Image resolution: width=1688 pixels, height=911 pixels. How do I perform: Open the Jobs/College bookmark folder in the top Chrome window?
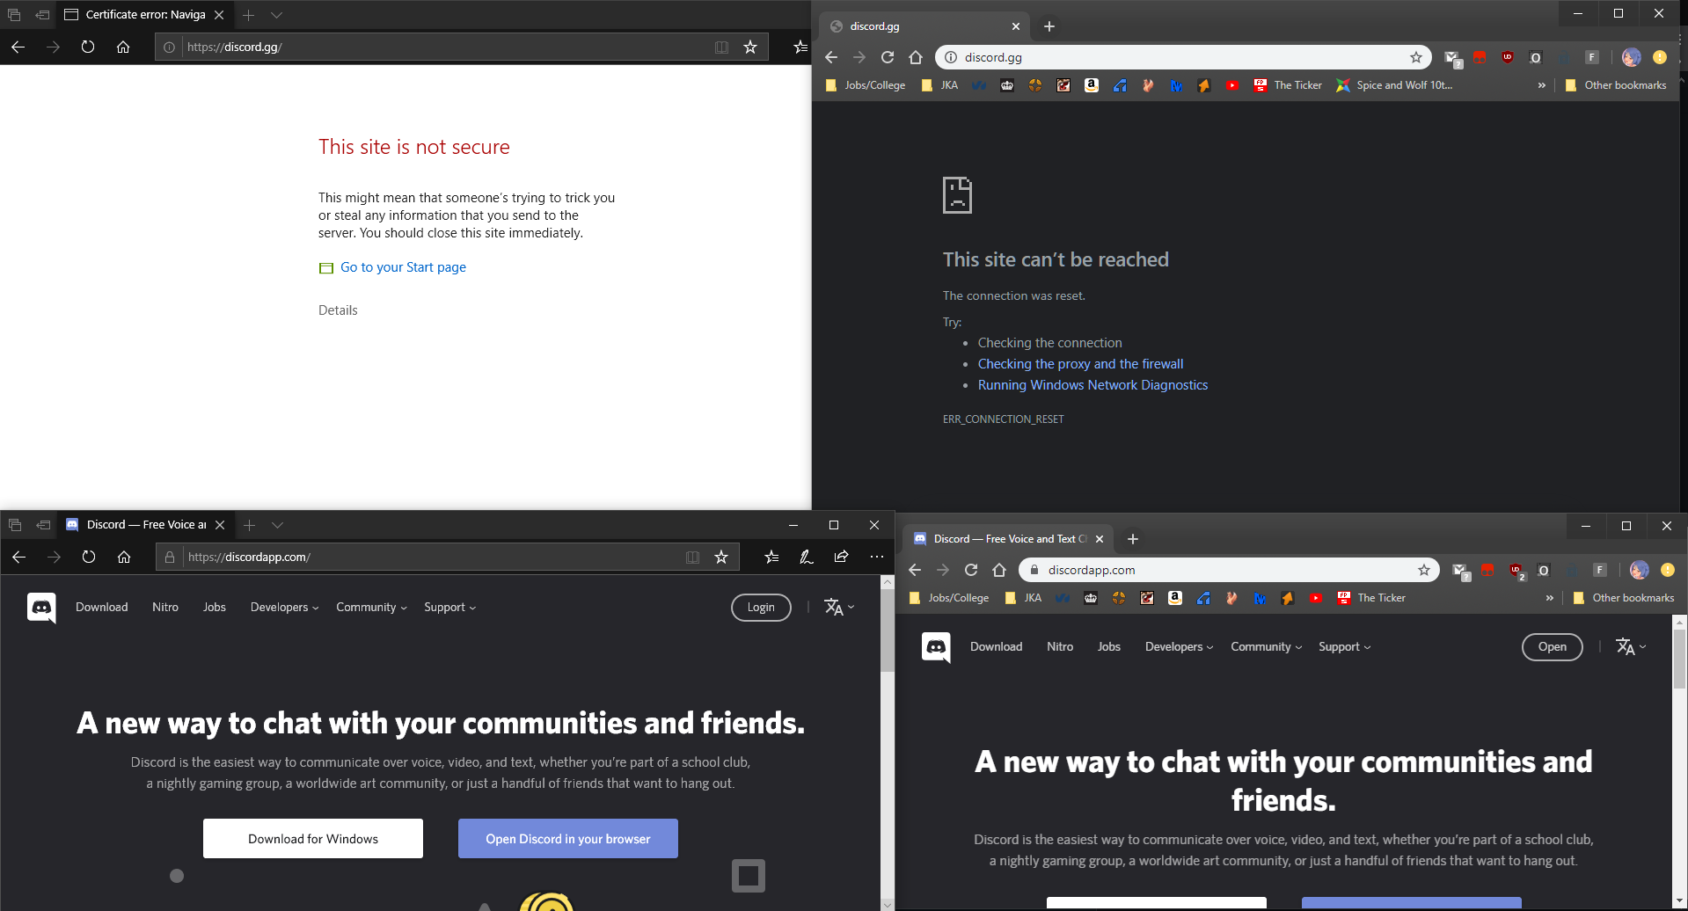click(866, 85)
